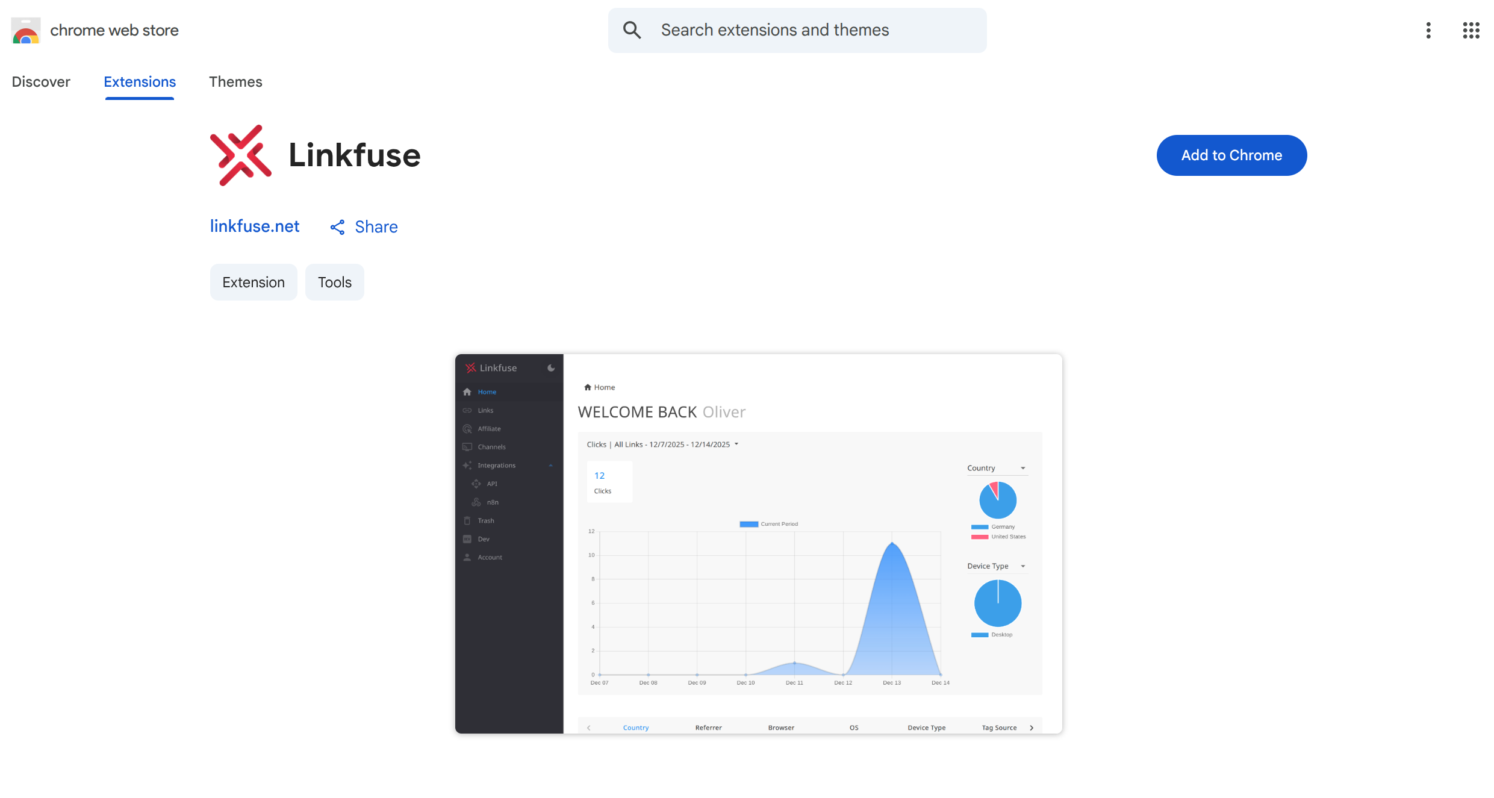Open the linkfuse.net website link
This screenshot has width=1494, height=798.
click(255, 226)
